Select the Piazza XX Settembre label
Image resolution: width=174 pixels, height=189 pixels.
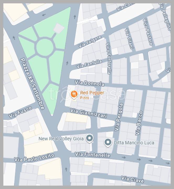32,84
